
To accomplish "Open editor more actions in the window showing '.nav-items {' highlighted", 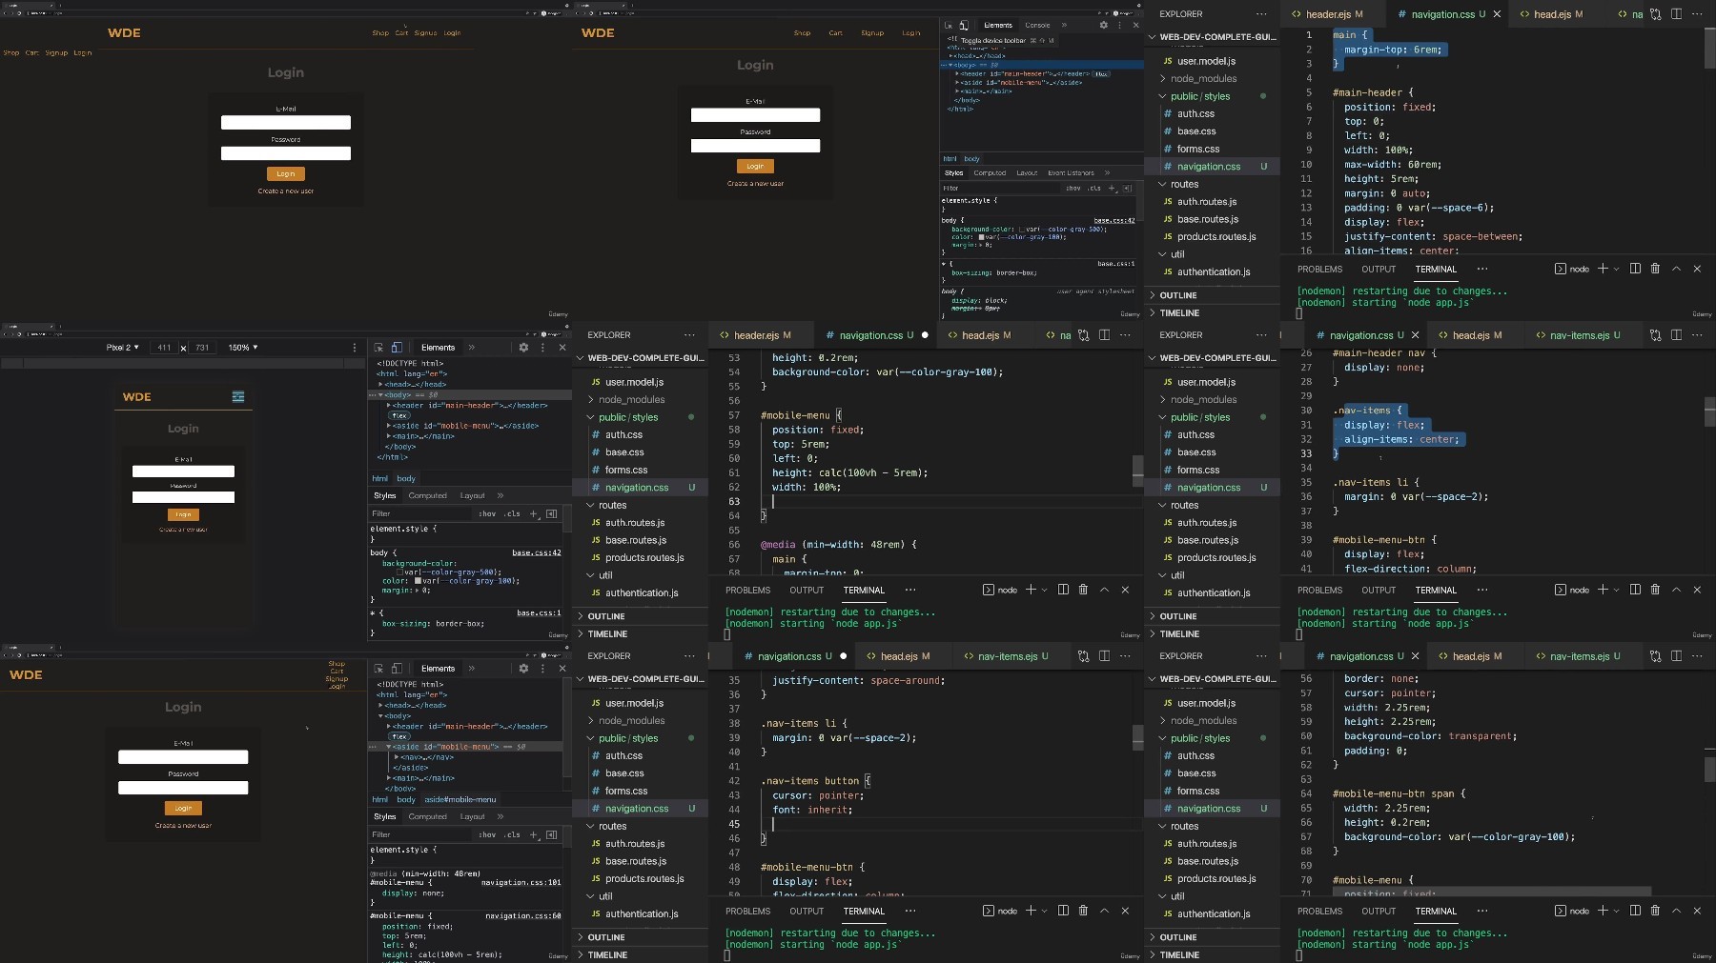I will pyautogui.click(x=1697, y=335).
